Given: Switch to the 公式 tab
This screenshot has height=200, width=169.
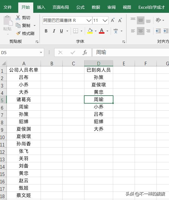Looking at the screenshot, I should [x=80, y=7].
